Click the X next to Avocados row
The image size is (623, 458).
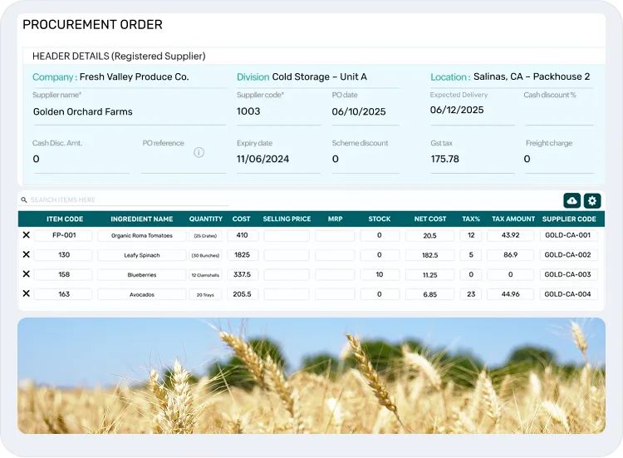point(26,293)
